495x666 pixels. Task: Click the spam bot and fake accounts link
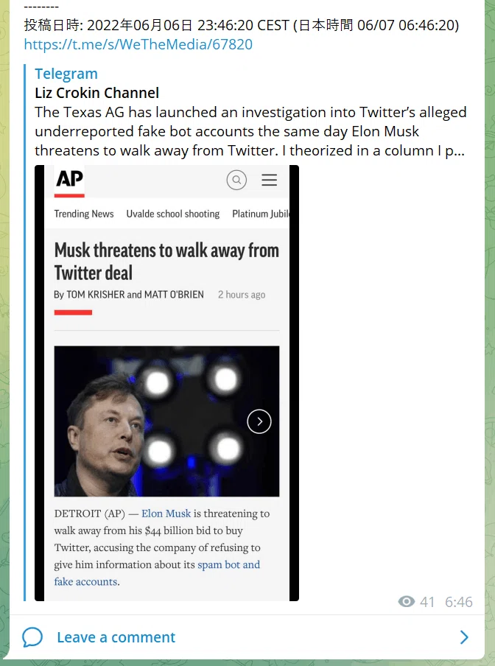(x=157, y=573)
